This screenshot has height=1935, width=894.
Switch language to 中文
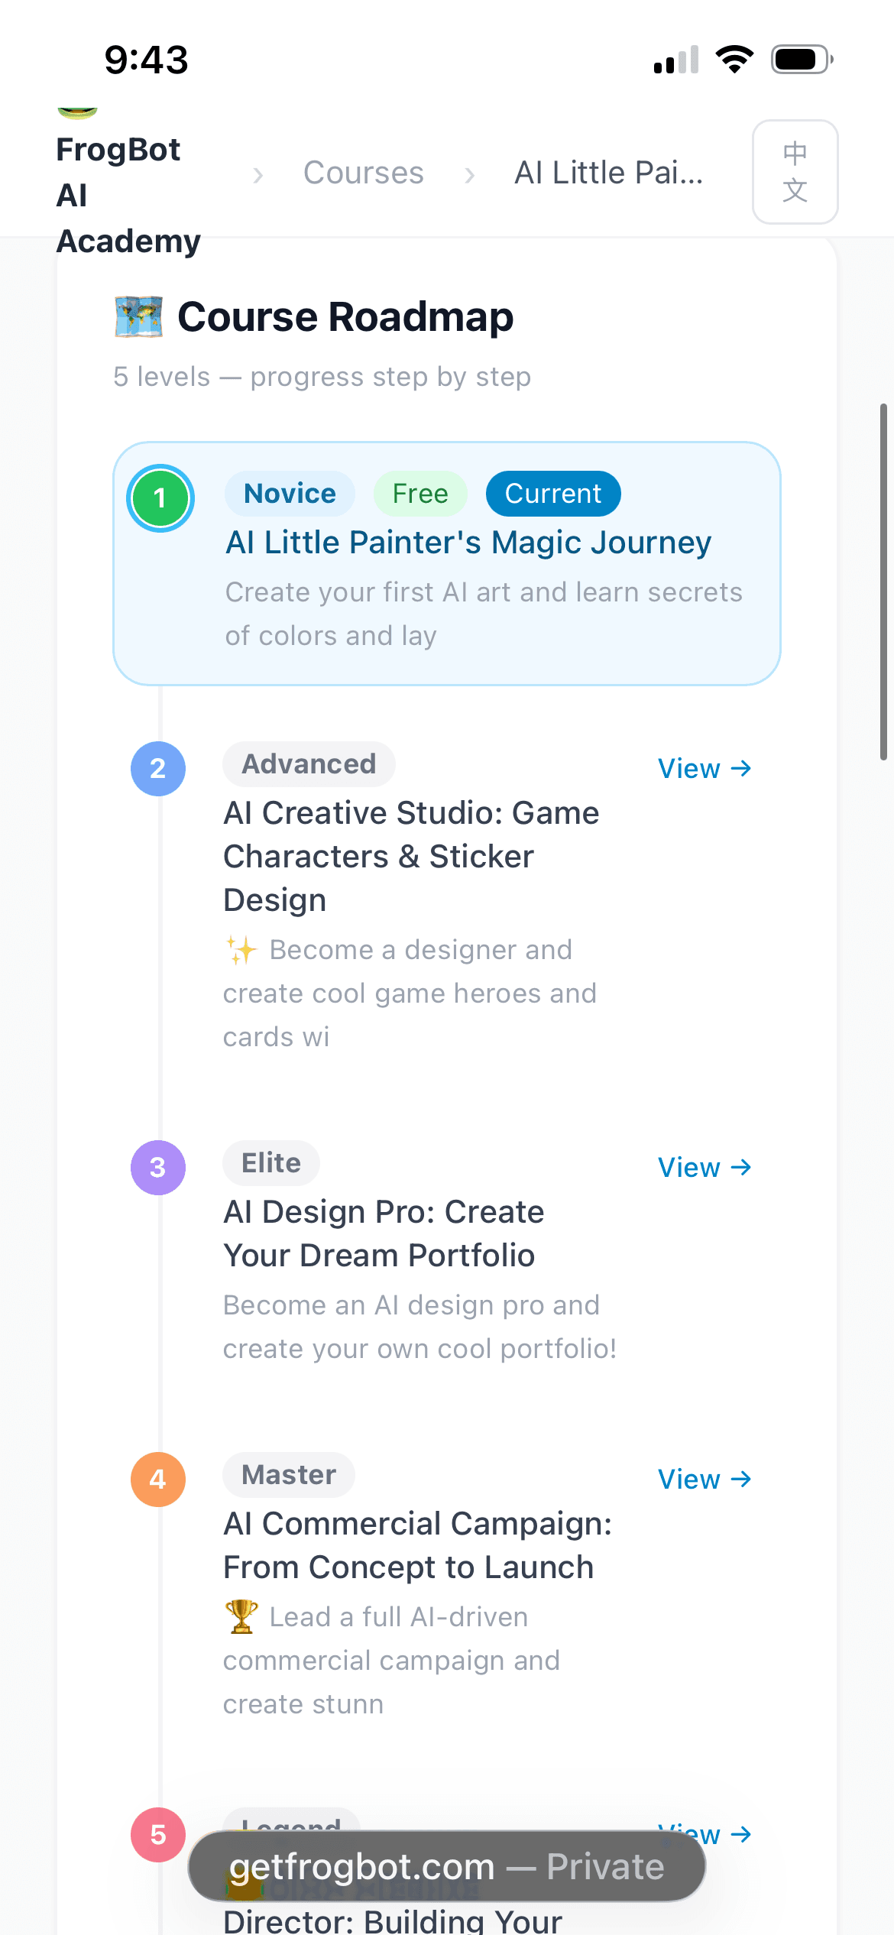click(x=795, y=172)
